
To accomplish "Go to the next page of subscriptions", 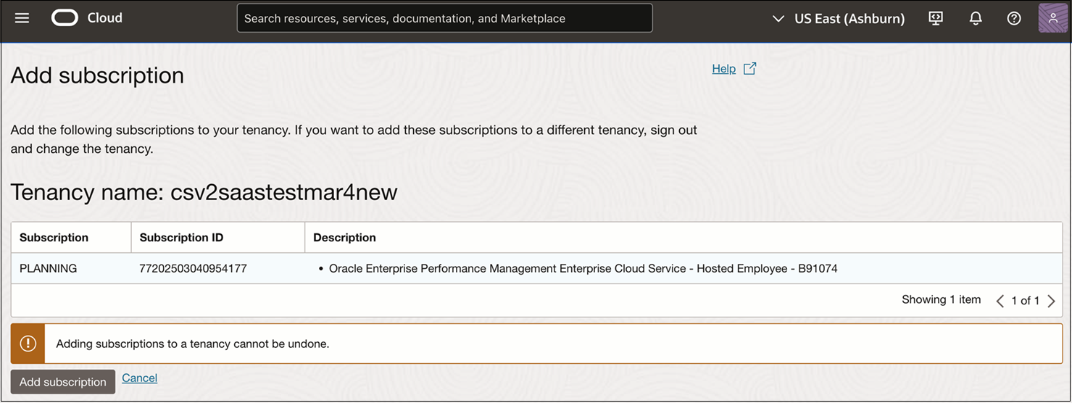I will click(x=1051, y=301).
